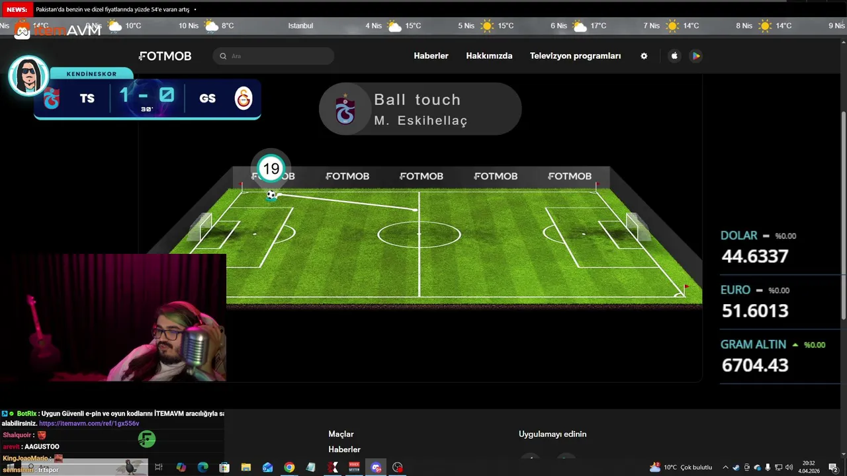Open the Hakkımızda menu item

(x=489, y=56)
